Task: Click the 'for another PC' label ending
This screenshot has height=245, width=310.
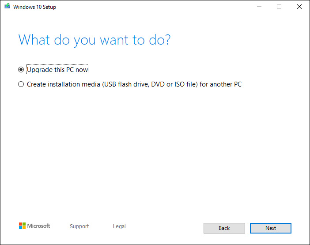Action: (221, 84)
